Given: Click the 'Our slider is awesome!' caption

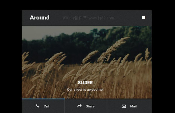Looking at the screenshot, I should click(x=85, y=90).
